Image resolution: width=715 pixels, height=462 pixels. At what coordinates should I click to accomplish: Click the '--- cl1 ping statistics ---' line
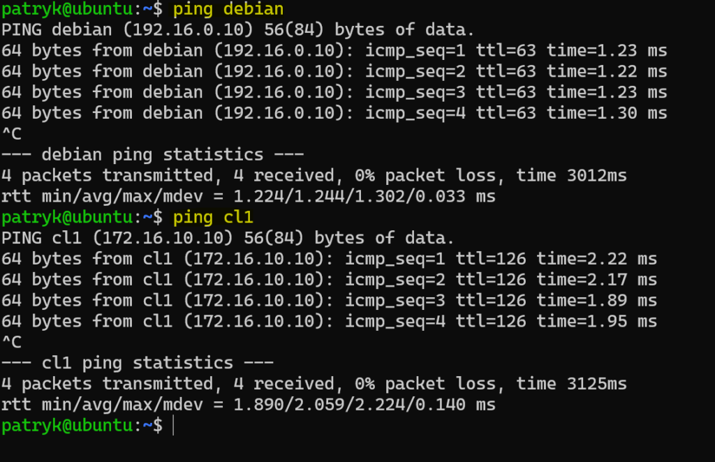pos(137,363)
